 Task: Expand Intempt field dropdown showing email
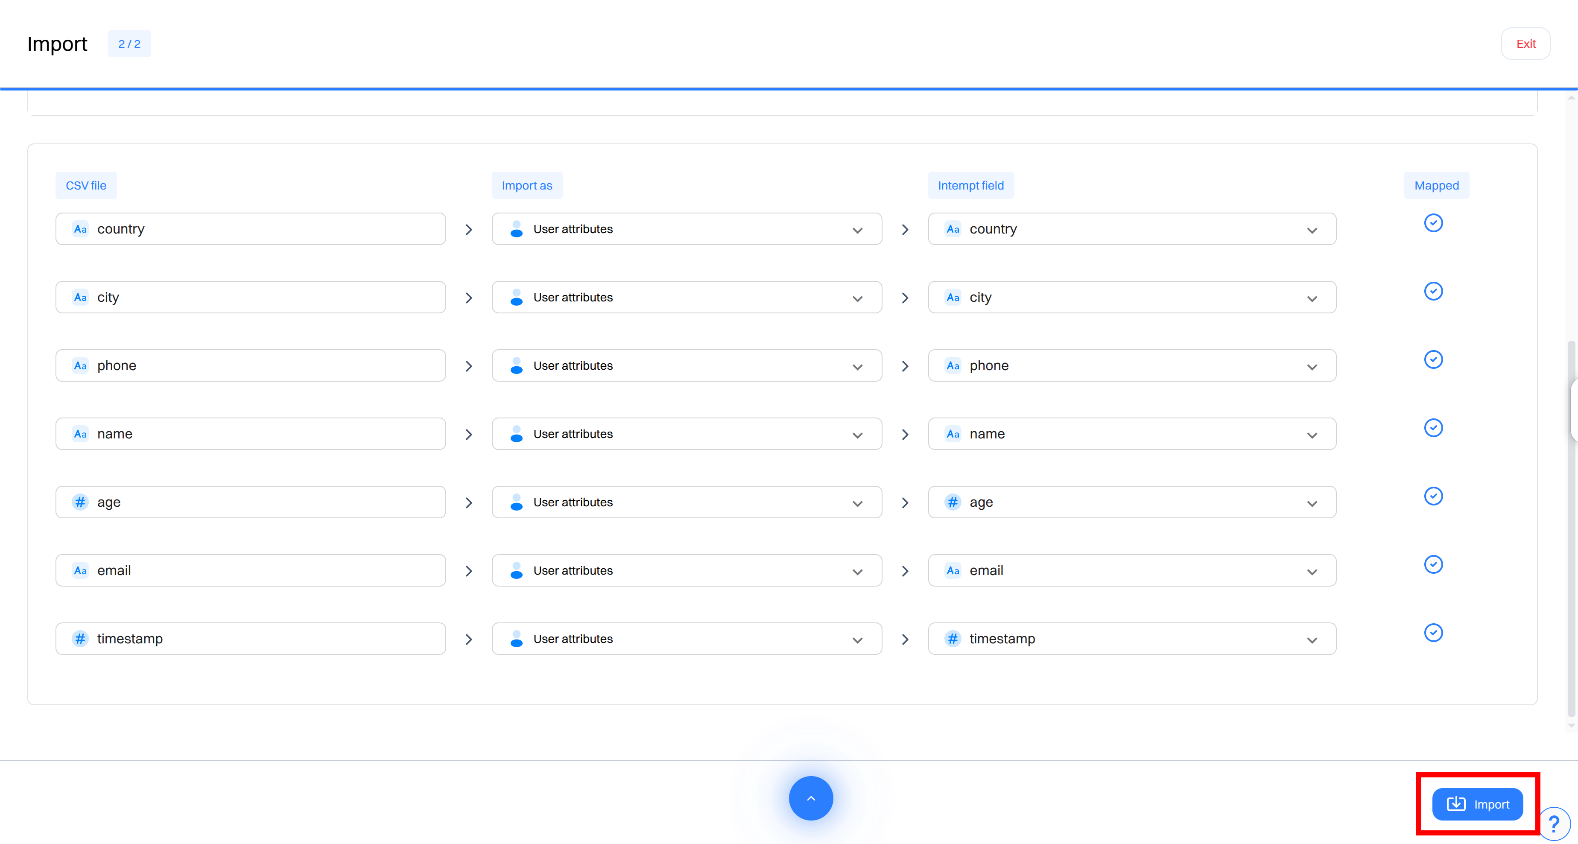click(x=1132, y=570)
